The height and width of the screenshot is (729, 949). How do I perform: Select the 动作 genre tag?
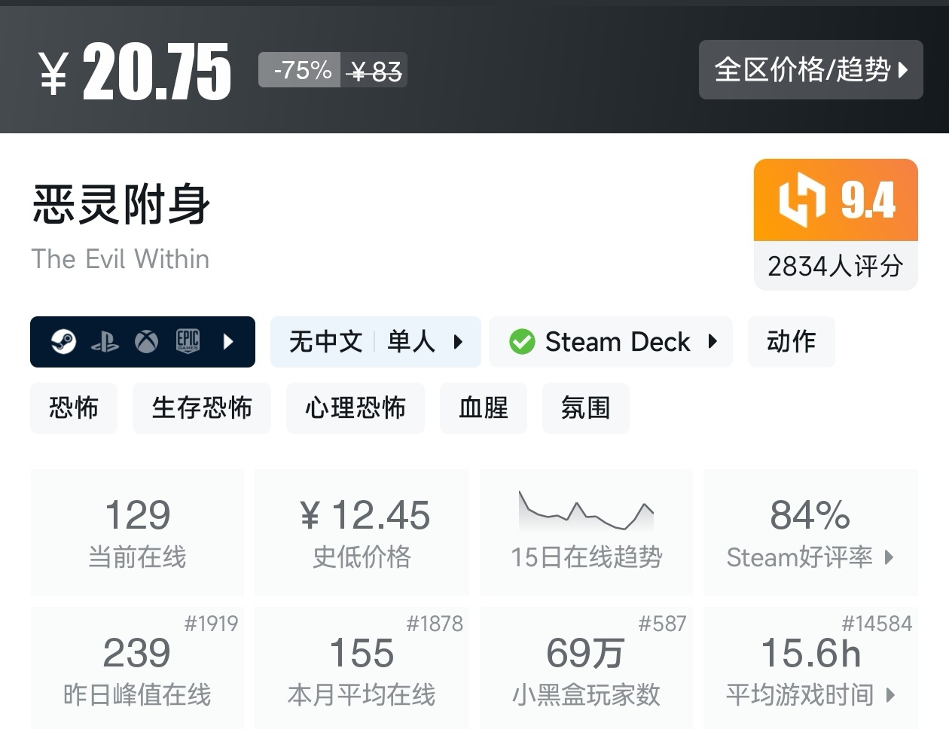[791, 342]
